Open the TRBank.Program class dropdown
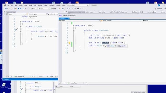 tap(36, 14)
